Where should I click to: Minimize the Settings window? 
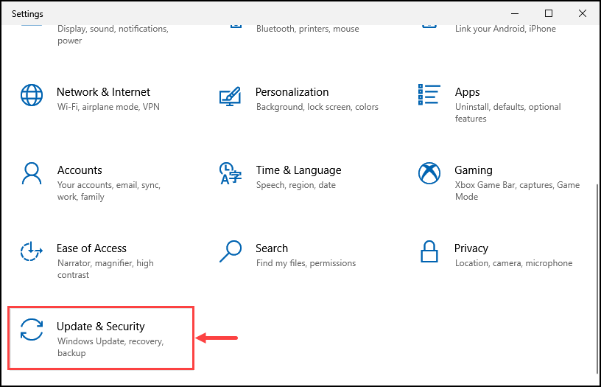click(x=515, y=13)
